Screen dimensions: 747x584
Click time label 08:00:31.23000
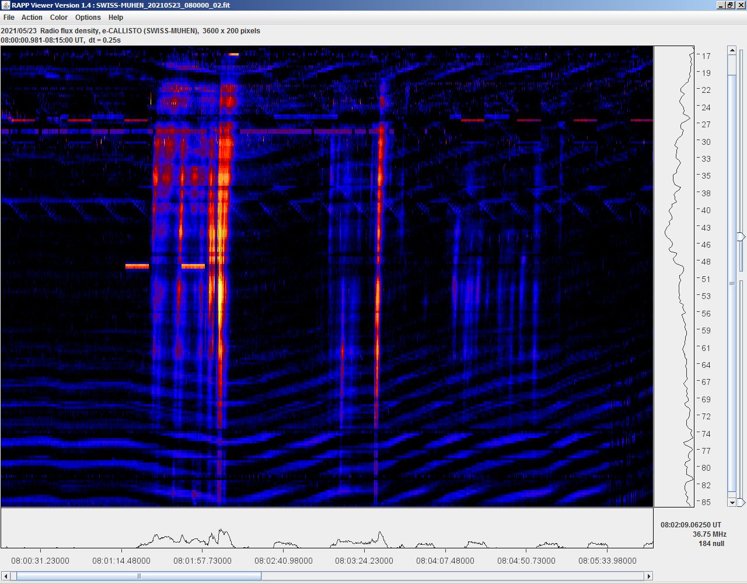tap(40, 561)
